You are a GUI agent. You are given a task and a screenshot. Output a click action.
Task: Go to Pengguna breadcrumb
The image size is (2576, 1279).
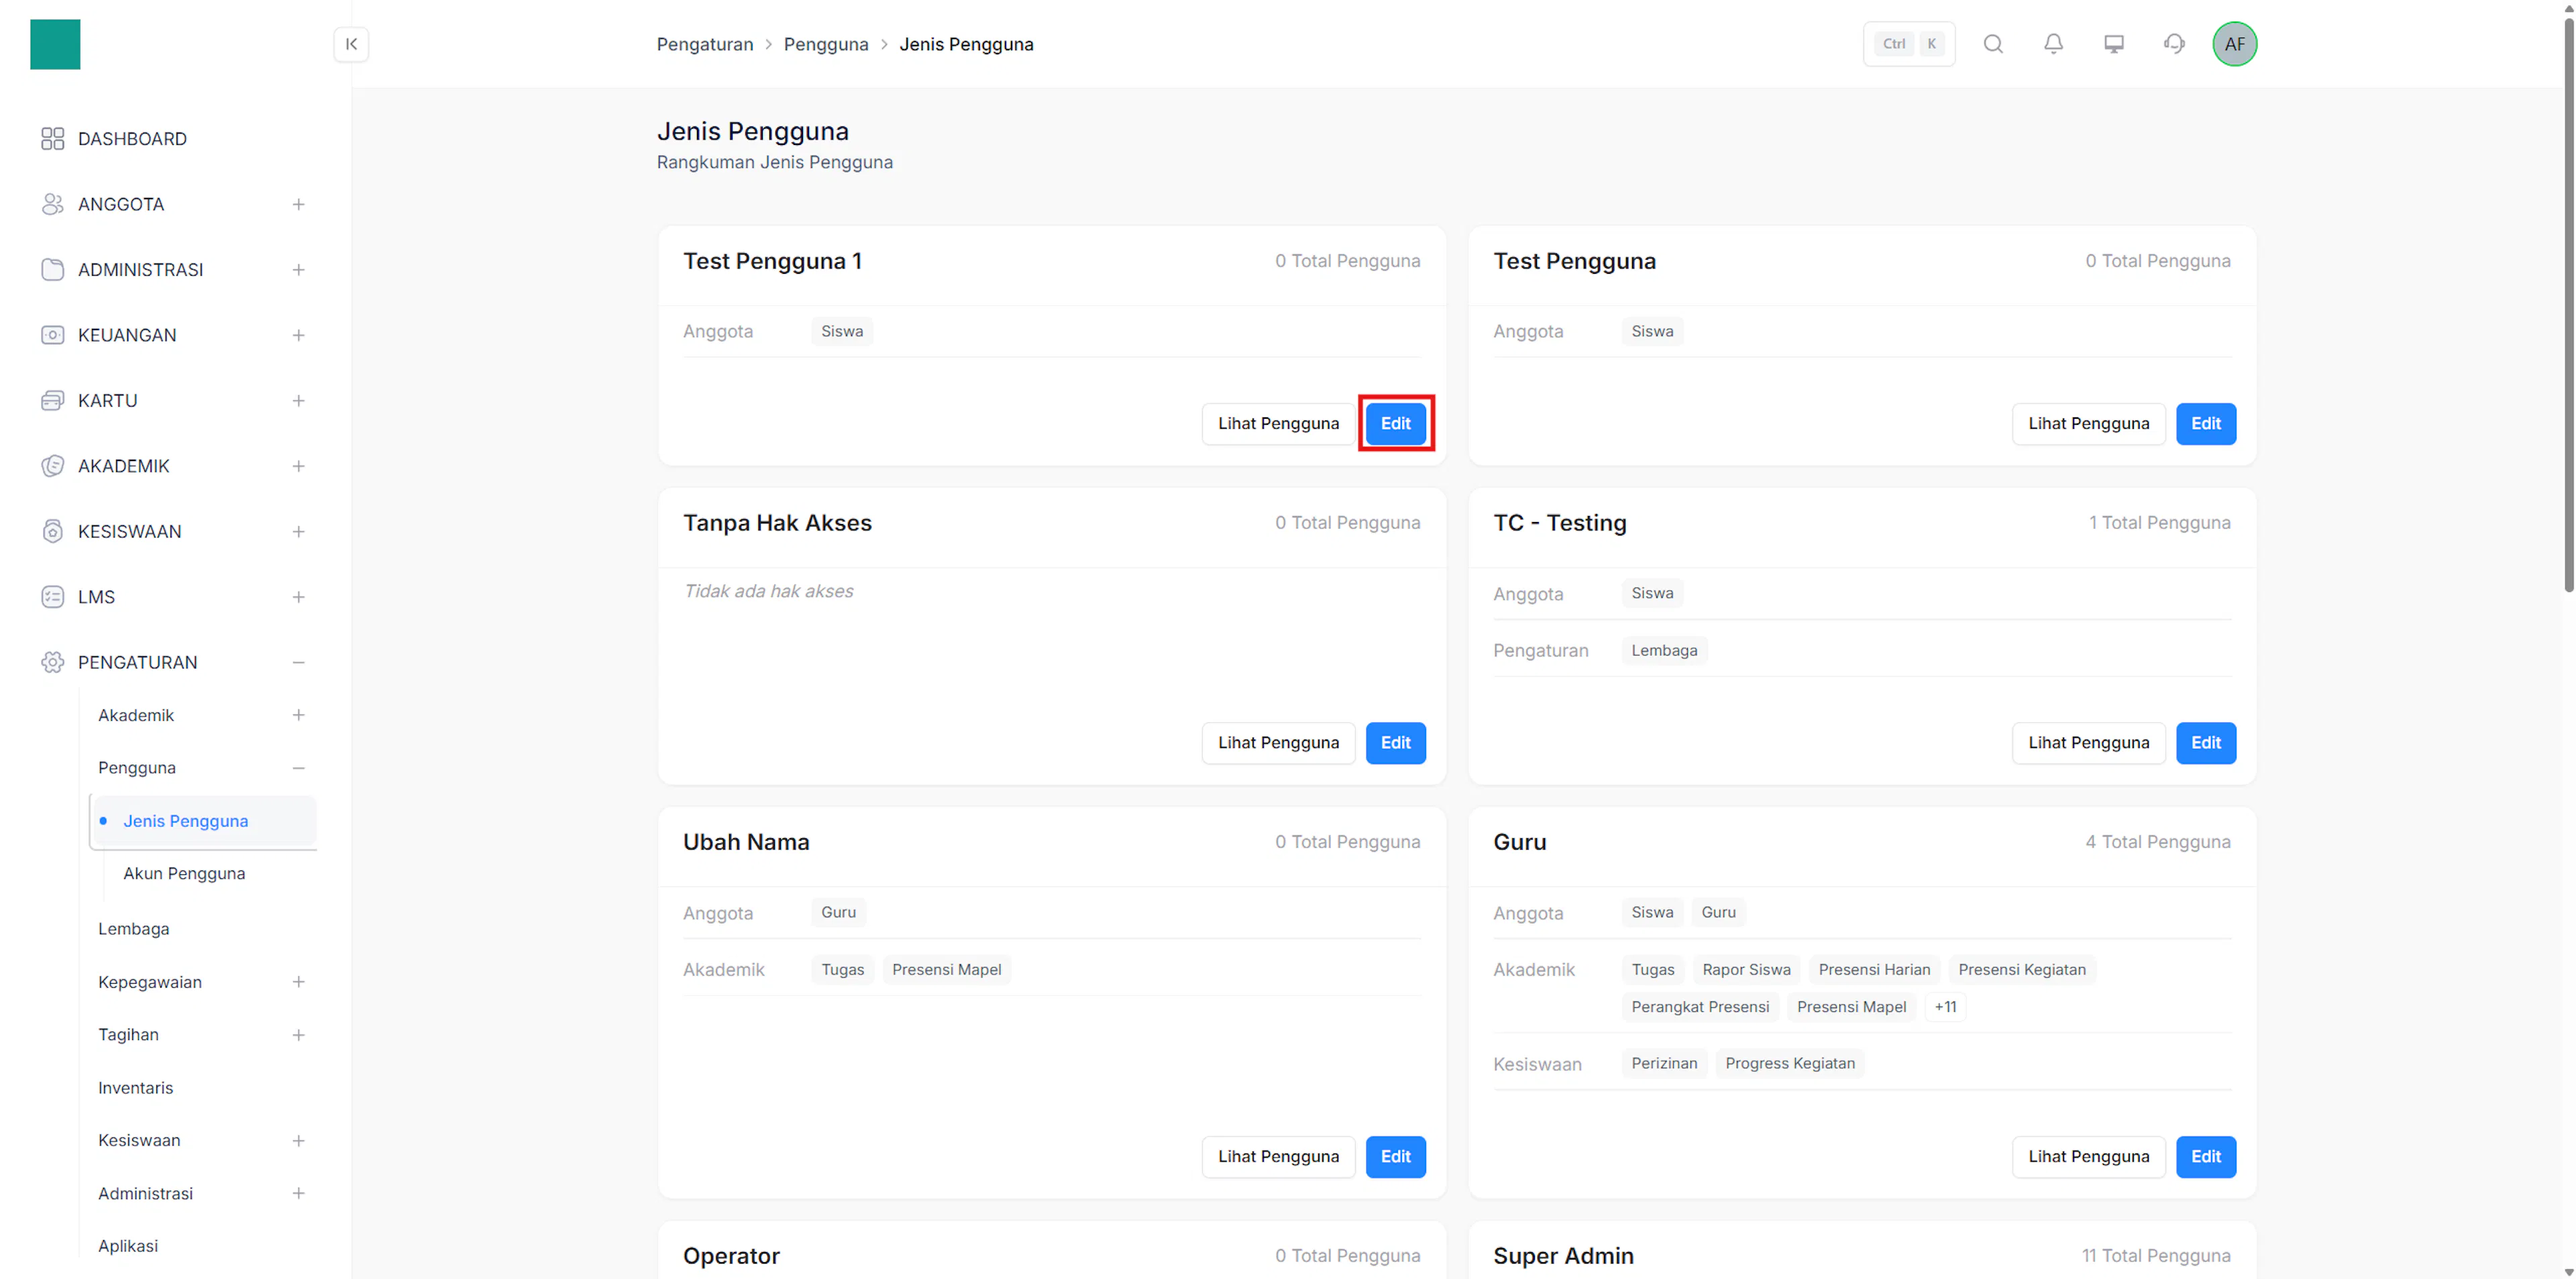tap(826, 44)
